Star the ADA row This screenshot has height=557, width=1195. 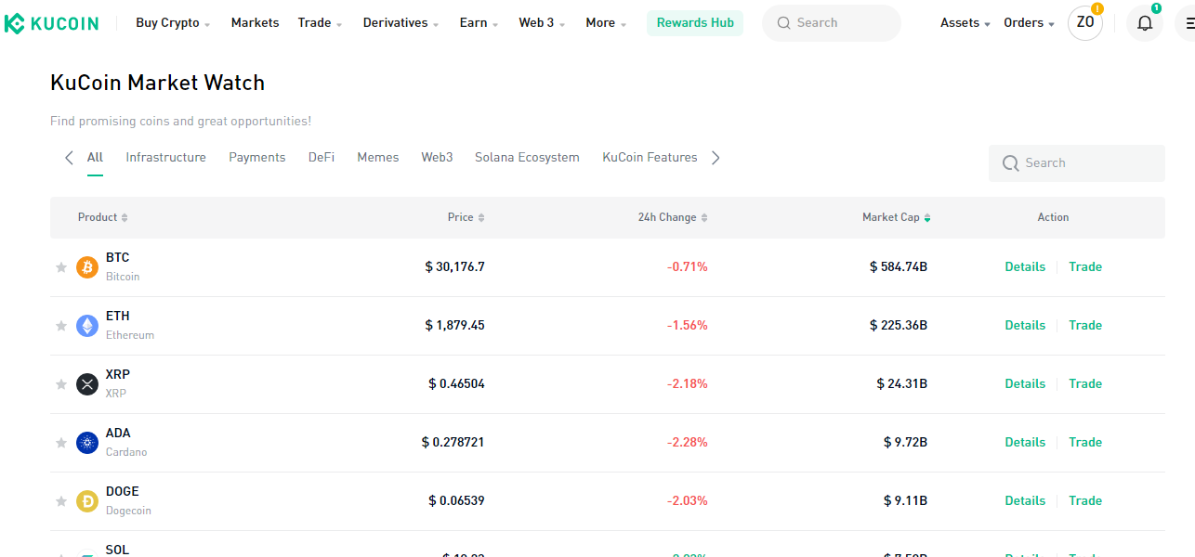coord(61,443)
